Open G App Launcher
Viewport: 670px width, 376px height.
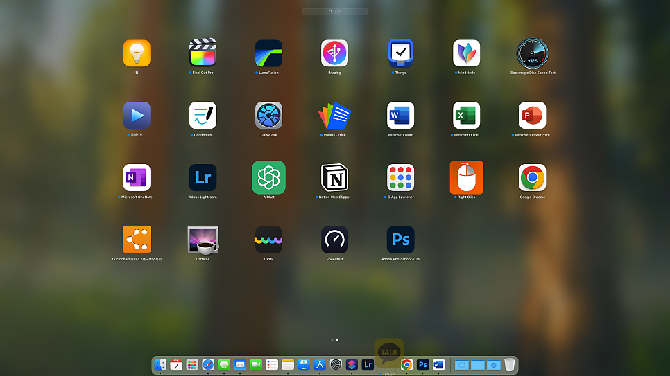point(400,177)
